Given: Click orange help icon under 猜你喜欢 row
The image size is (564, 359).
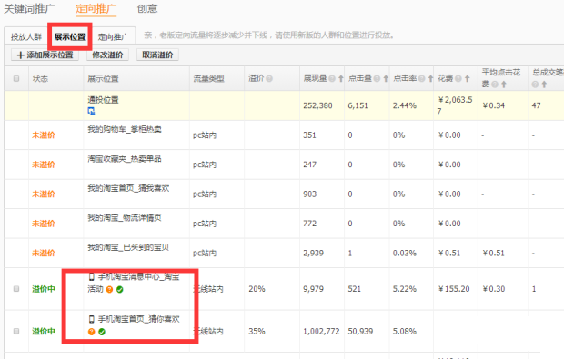Looking at the screenshot, I should 91,332.
